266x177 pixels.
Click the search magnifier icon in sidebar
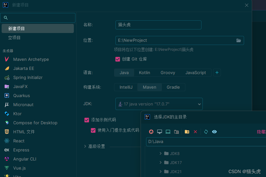coord(5,18)
